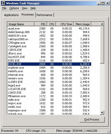Sort processes by PID column header
The height and width of the screenshot is (134, 111).
click(x=41, y=24)
